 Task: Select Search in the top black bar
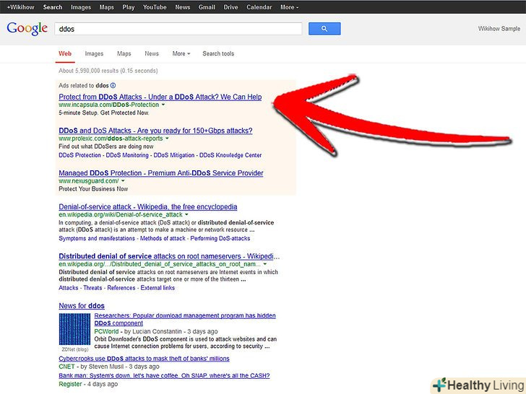(53, 7)
